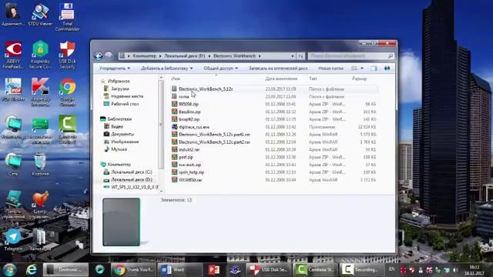The image size is (493, 277).
Task: Switch to the Chrome taskbar window
Action: click(x=133, y=270)
